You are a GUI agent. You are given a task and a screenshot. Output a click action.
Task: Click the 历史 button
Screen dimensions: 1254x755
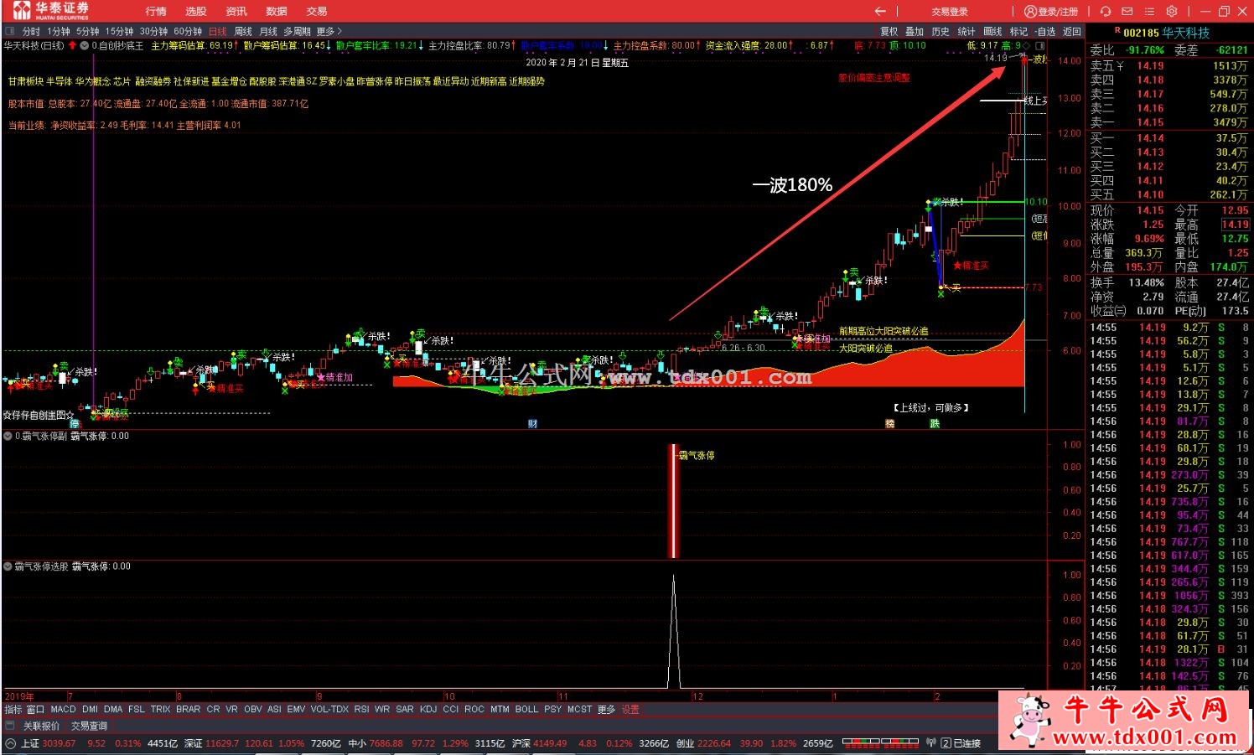click(x=940, y=31)
